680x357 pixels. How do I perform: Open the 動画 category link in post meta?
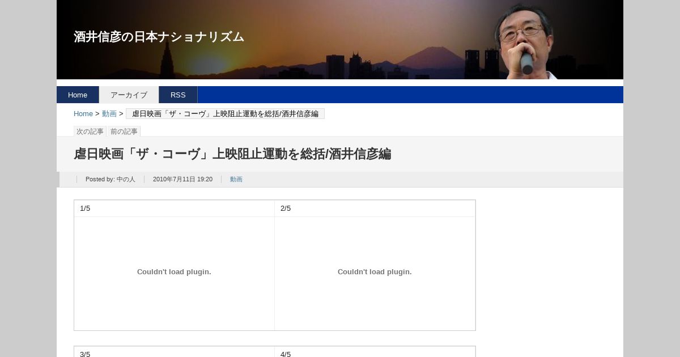coord(236,179)
